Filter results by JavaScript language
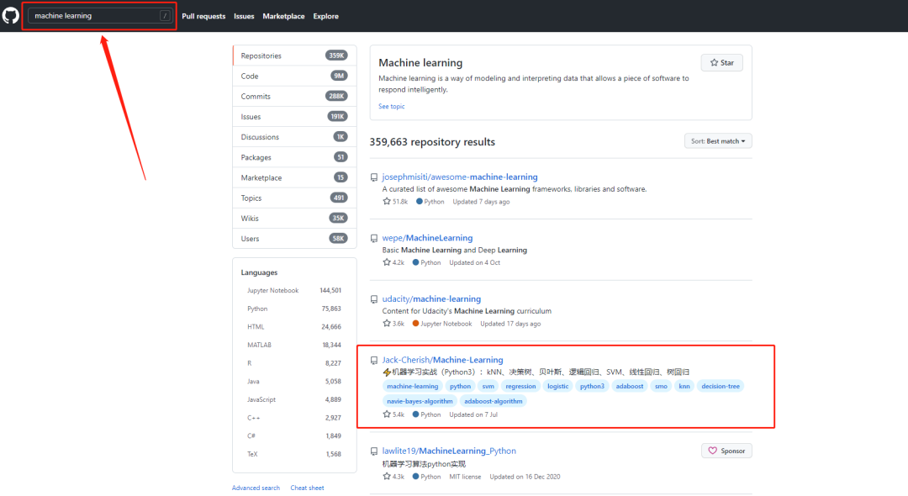Screen dimensions: 908x496 click(x=294, y=400)
